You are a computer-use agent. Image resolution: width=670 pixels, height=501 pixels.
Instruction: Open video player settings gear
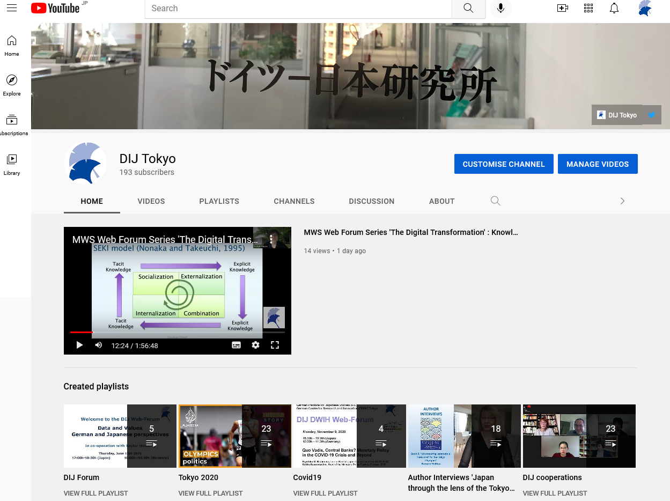pos(256,345)
